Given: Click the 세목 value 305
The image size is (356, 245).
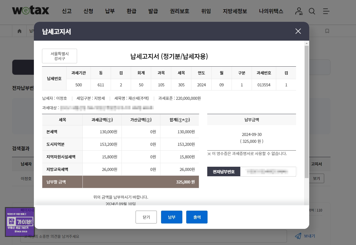Looking at the screenshot, I should (x=181, y=85).
